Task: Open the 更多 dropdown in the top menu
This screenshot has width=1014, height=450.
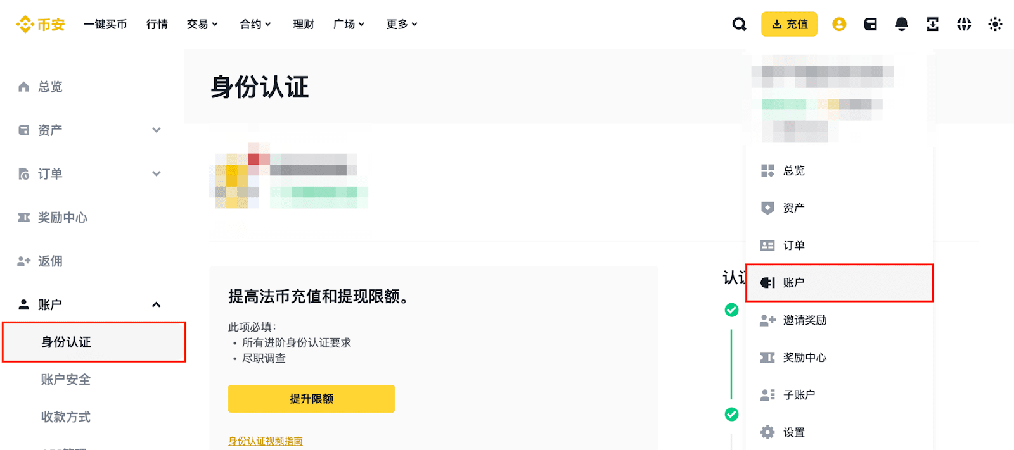Action: click(401, 24)
